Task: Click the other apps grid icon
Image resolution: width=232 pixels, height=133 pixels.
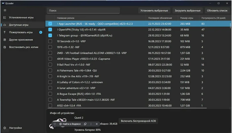Action: point(5,40)
